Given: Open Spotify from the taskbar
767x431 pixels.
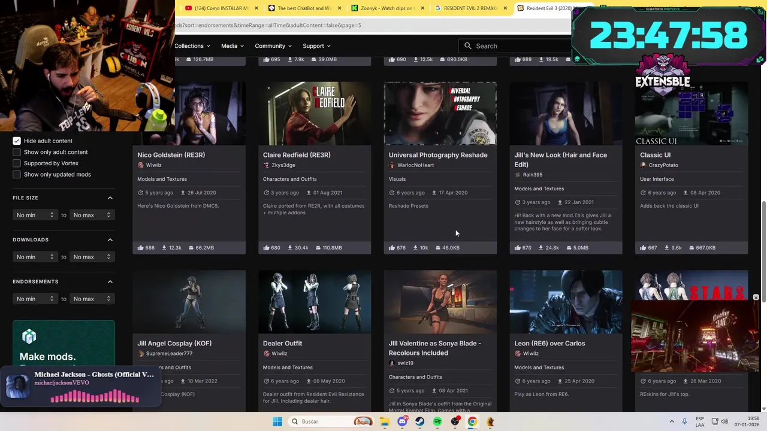Looking at the screenshot, I should (437, 421).
